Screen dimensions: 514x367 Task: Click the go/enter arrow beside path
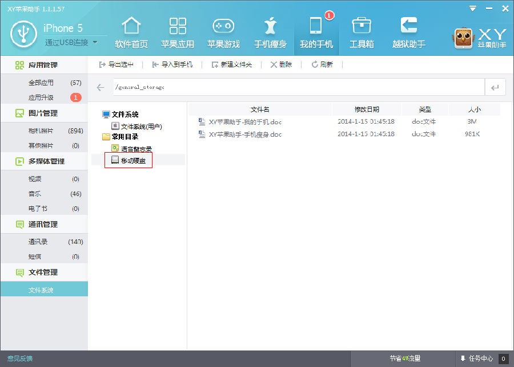pyautogui.click(x=495, y=87)
